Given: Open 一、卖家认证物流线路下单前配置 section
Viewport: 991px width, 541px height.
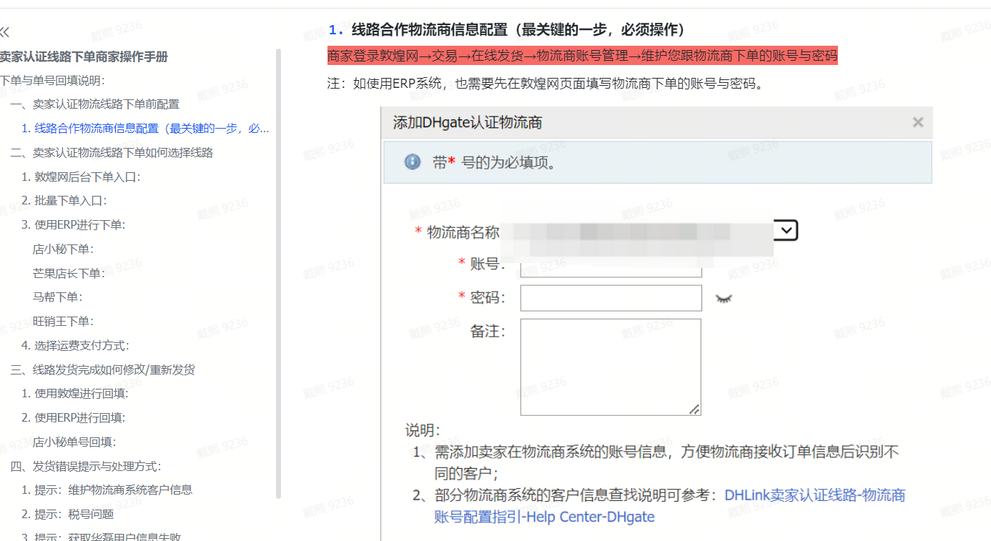Looking at the screenshot, I should (x=95, y=104).
